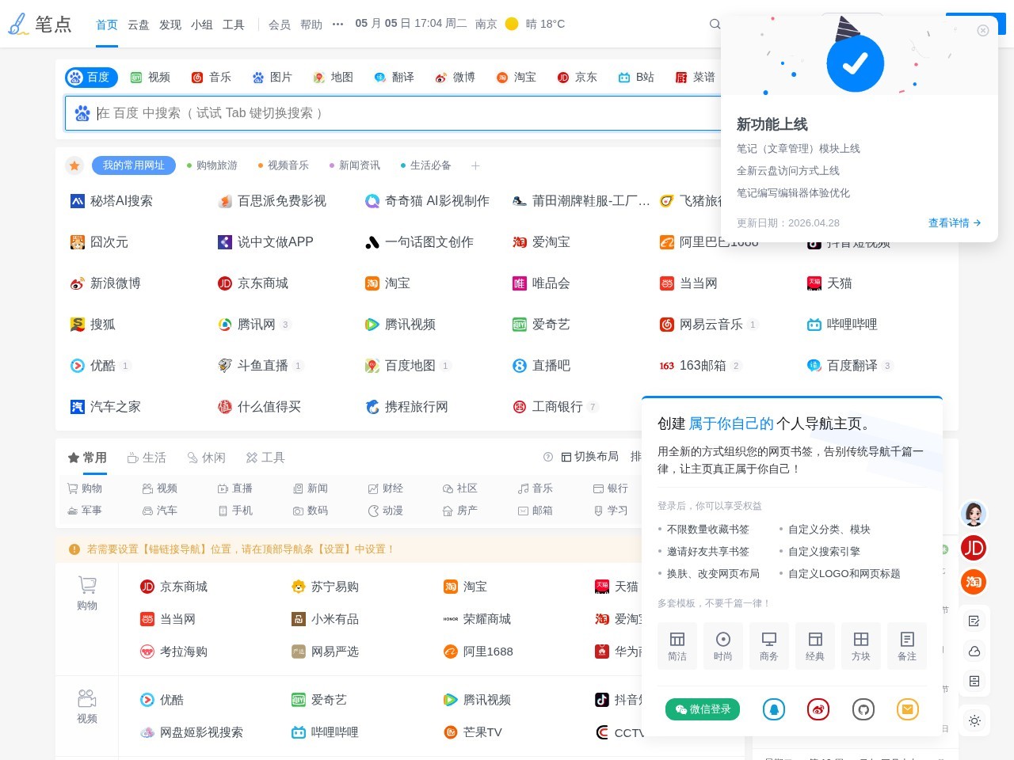Select 新闻资讯 category
The height and width of the screenshot is (760, 1014).
[x=354, y=165]
